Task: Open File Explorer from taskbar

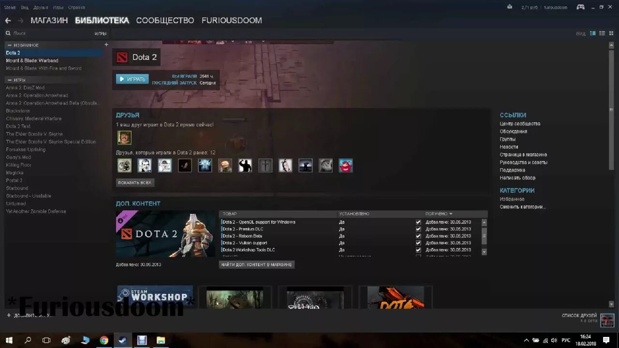Action: (x=161, y=340)
